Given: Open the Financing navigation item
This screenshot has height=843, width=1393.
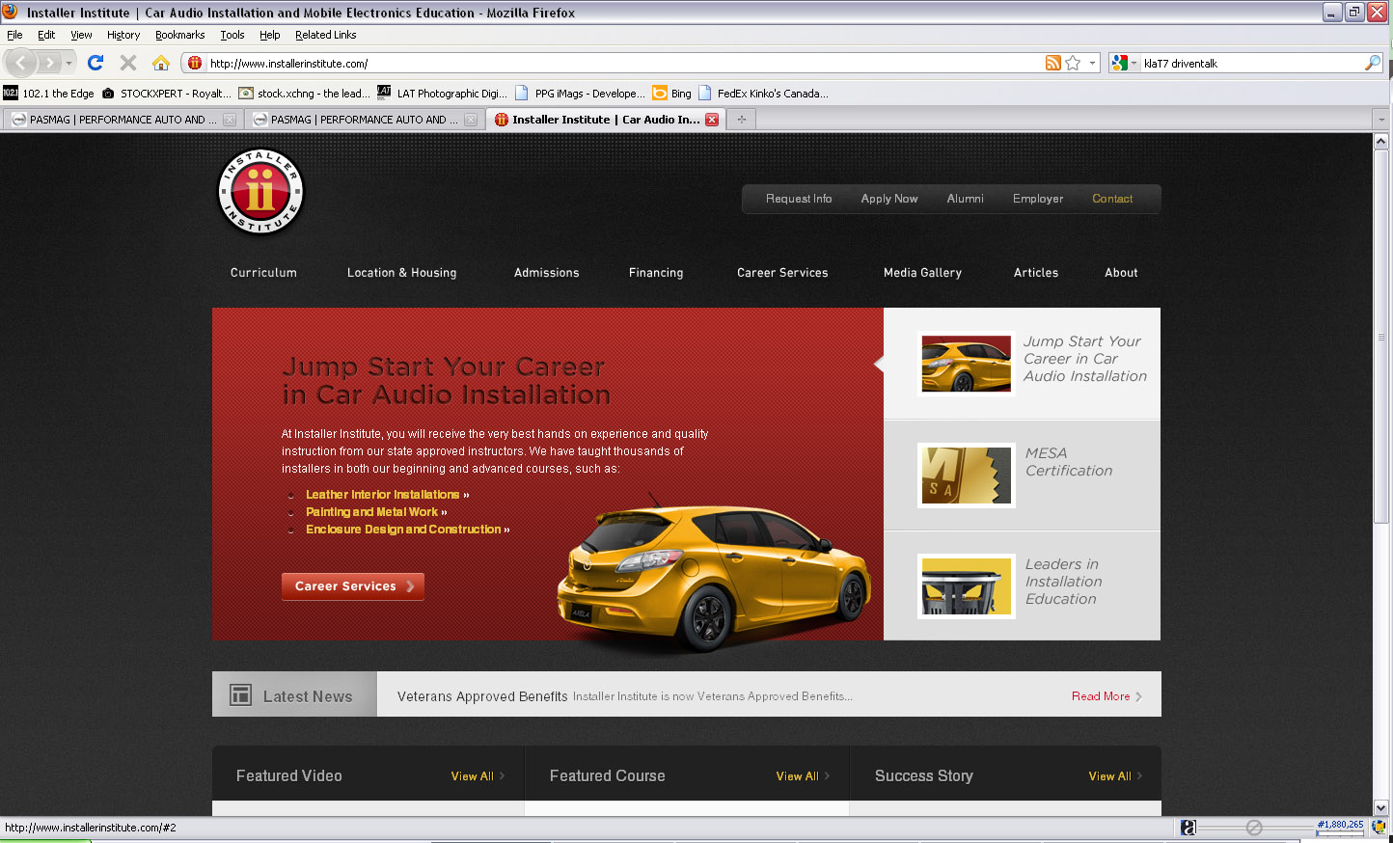Looking at the screenshot, I should (x=656, y=273).
